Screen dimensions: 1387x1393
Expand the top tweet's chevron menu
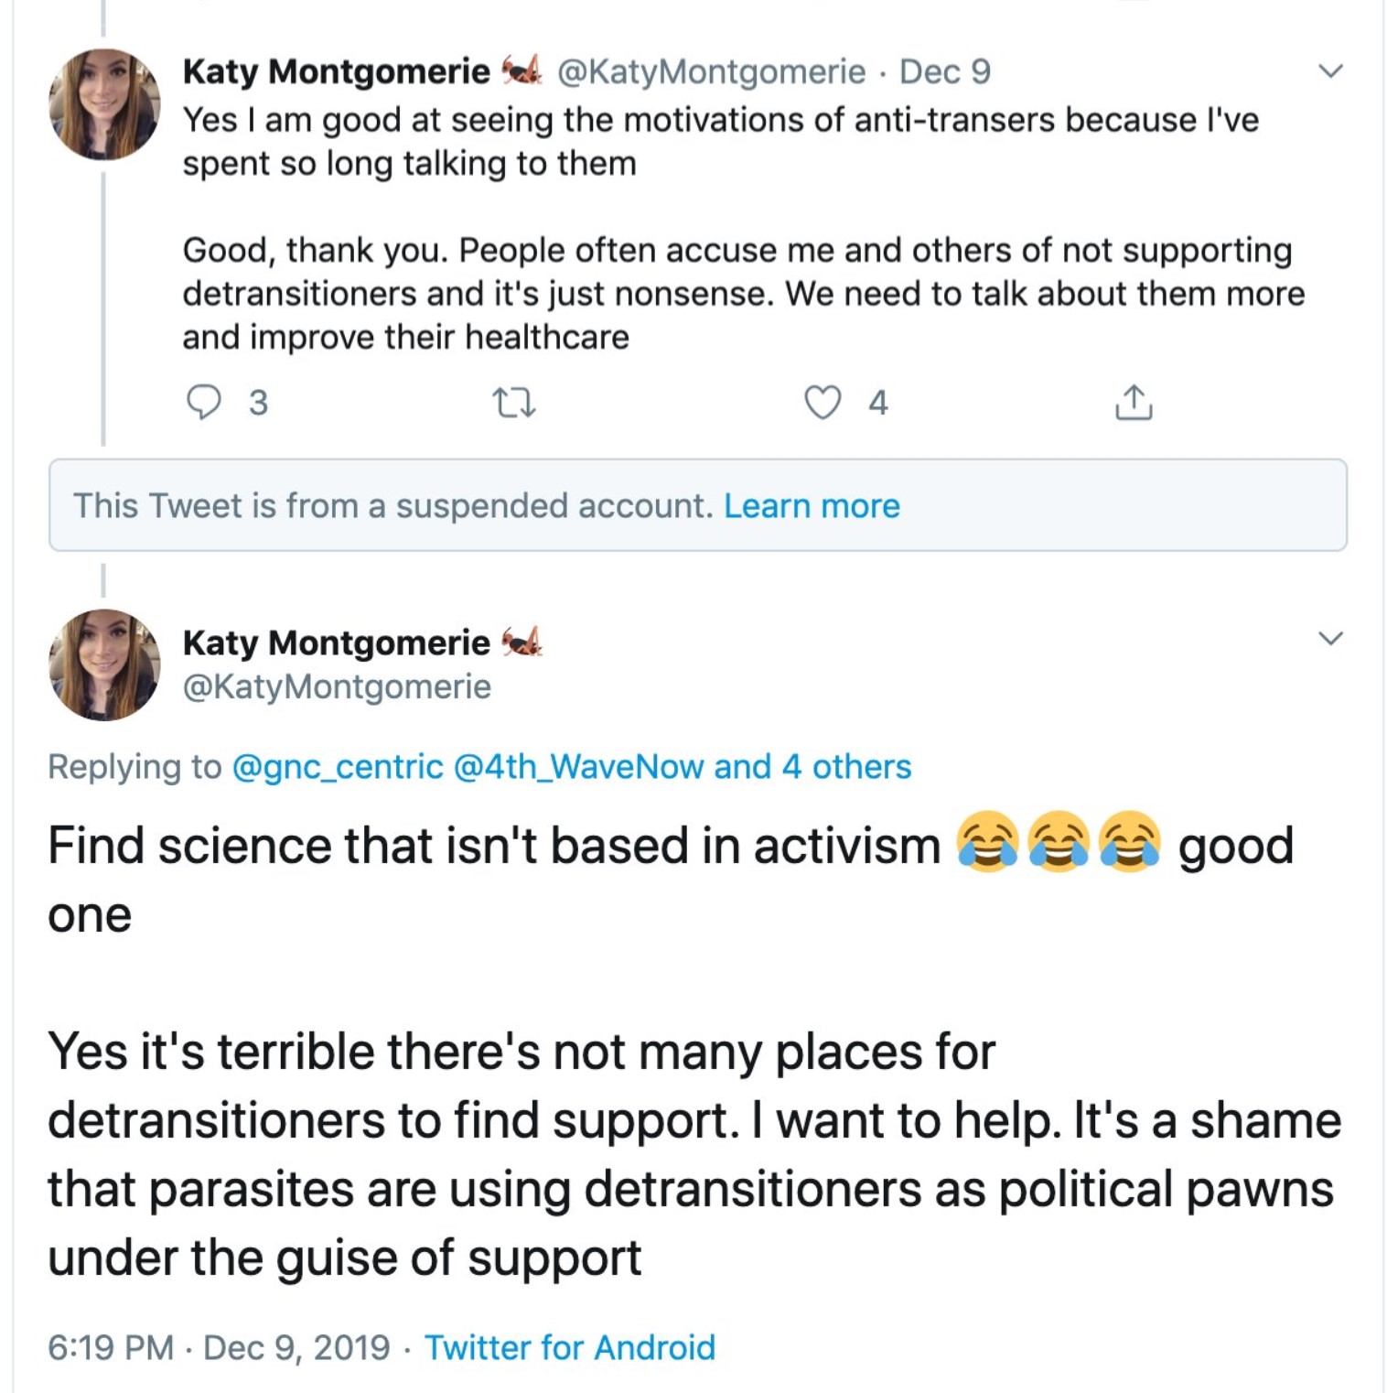1330,71
